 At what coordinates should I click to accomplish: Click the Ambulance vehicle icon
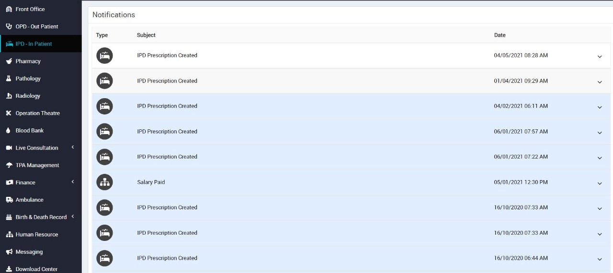click(x=9, y=200)
